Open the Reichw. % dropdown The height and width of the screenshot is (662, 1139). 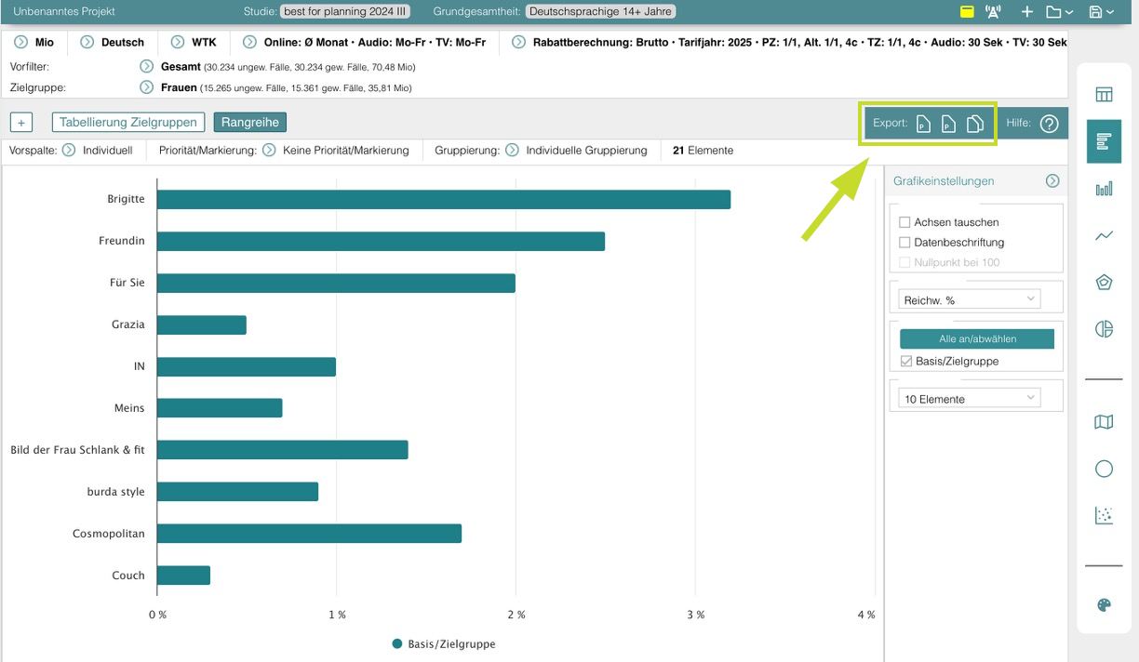pos(969,299)
